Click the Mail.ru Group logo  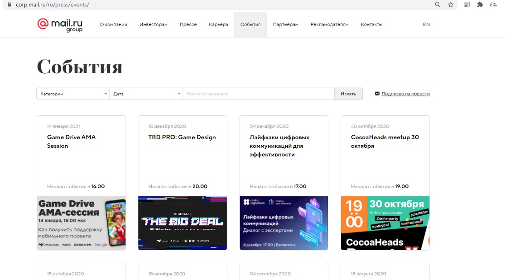tap(60, 25)
